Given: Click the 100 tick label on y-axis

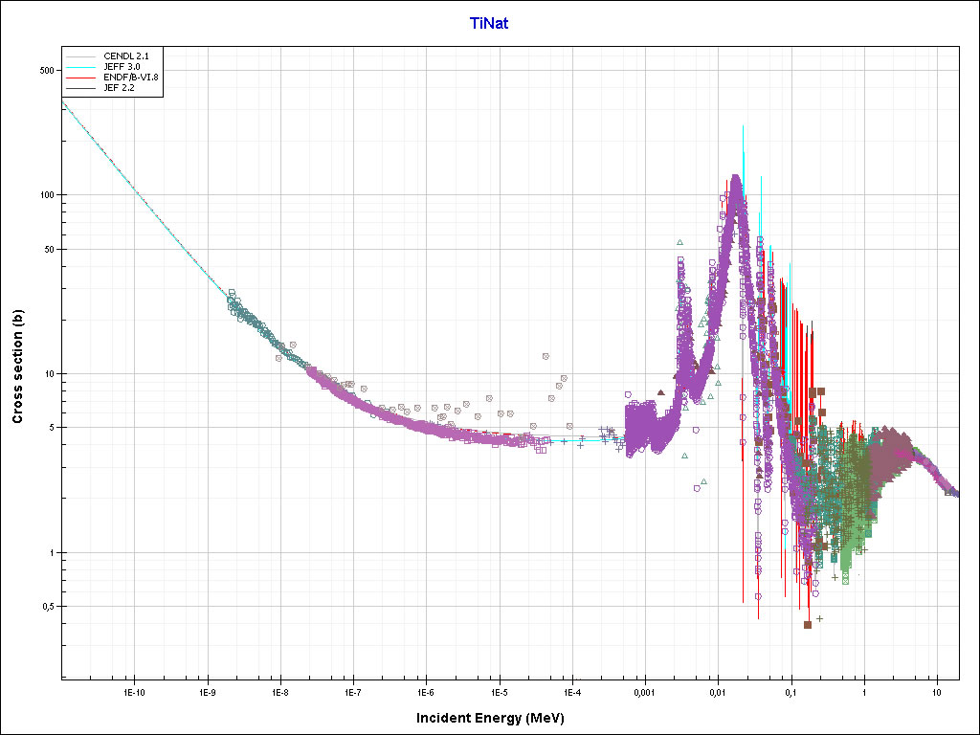Looking at the screenshot, I should pos(45,195).
